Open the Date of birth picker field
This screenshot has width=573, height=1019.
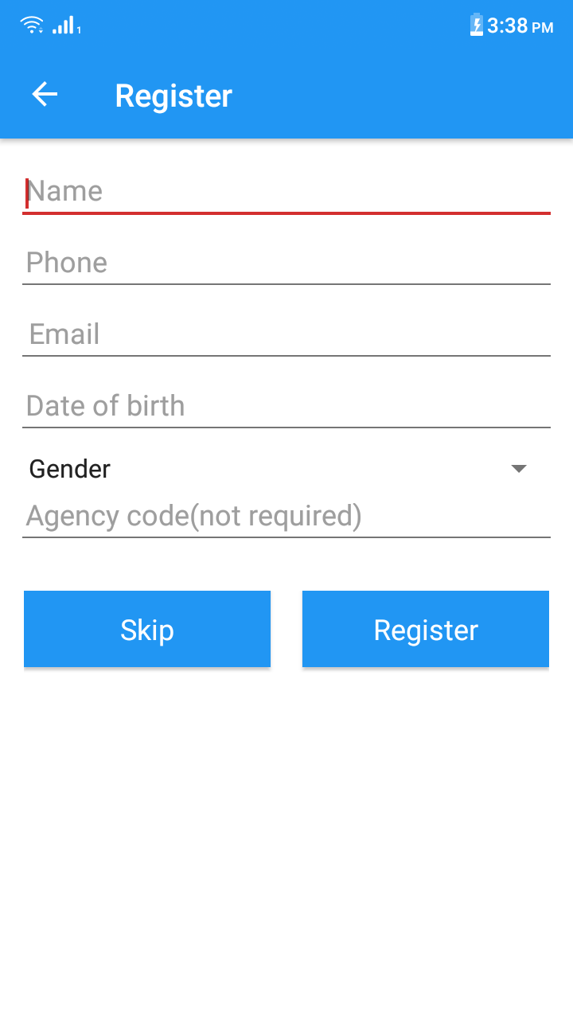(x=286, y=406)
